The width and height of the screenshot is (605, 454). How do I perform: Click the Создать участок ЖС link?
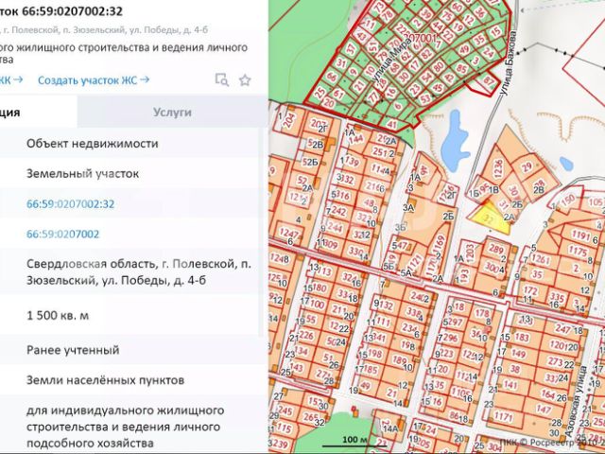click(x=88, y=80)
